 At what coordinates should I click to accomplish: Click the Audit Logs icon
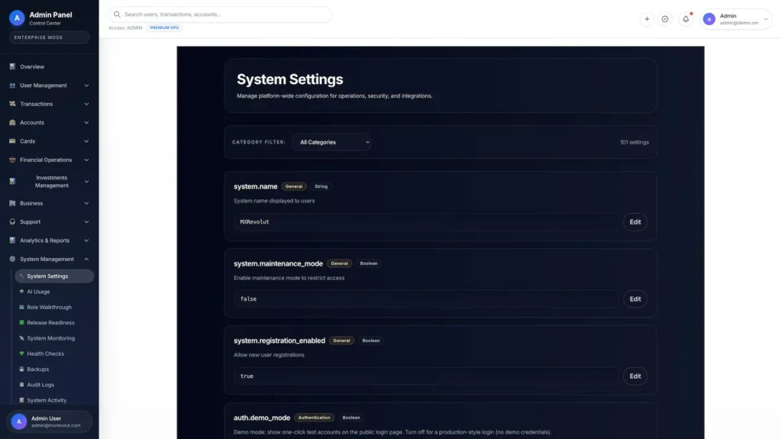point(21,385)
